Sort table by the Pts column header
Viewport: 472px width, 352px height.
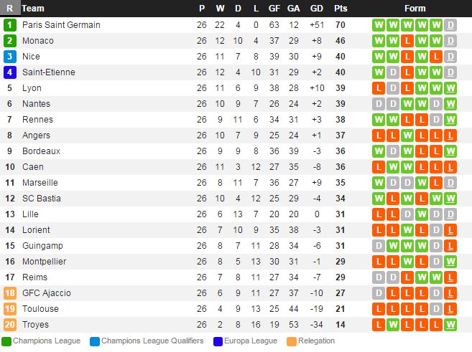(x=341, y=9)
